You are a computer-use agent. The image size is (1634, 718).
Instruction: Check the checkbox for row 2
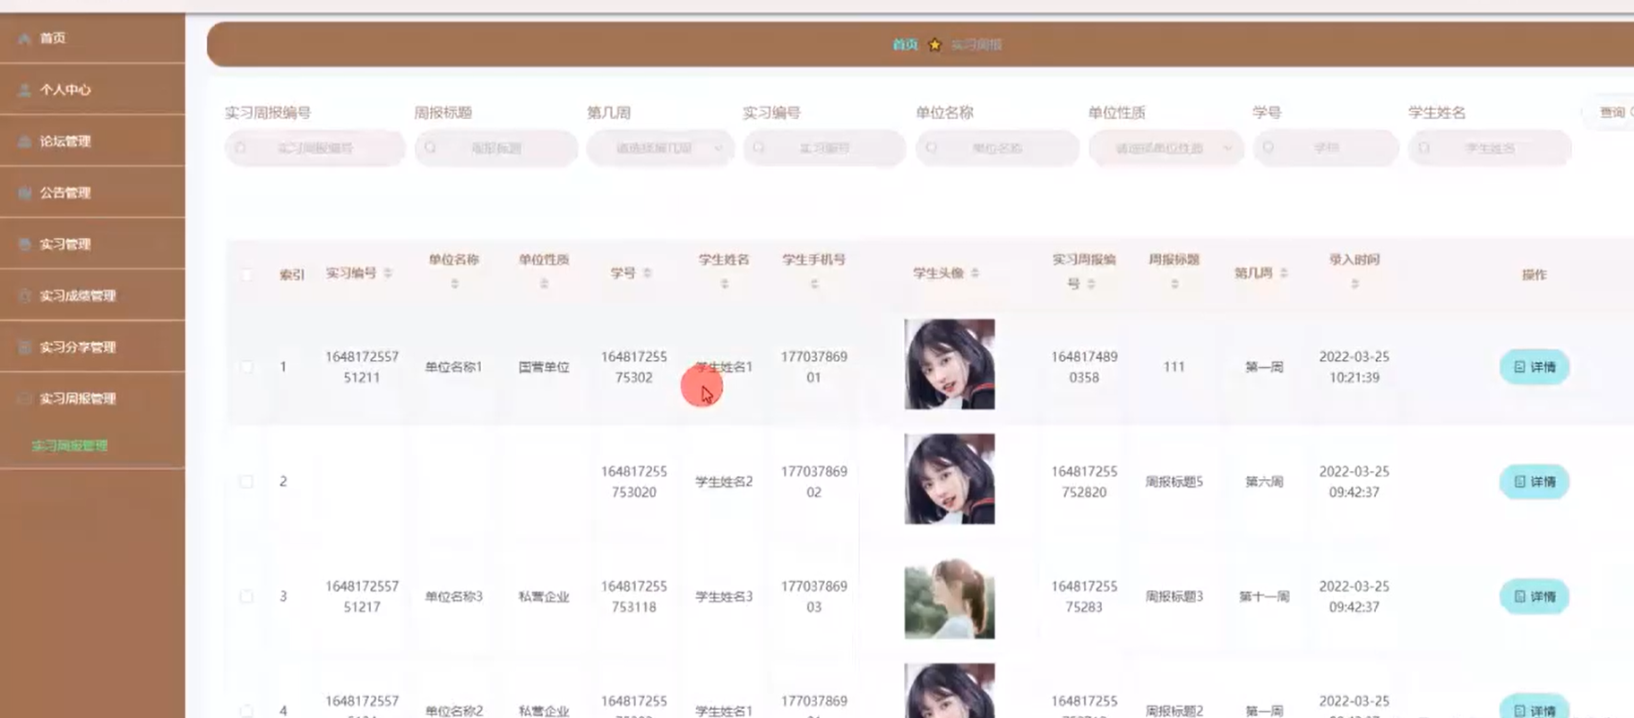tap(246, 482)
